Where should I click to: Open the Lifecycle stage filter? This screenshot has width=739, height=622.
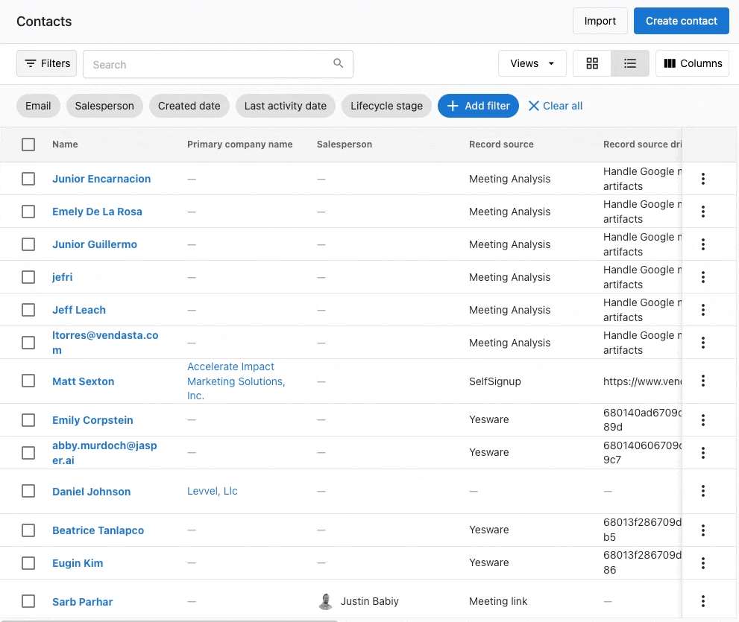[386, 106]
